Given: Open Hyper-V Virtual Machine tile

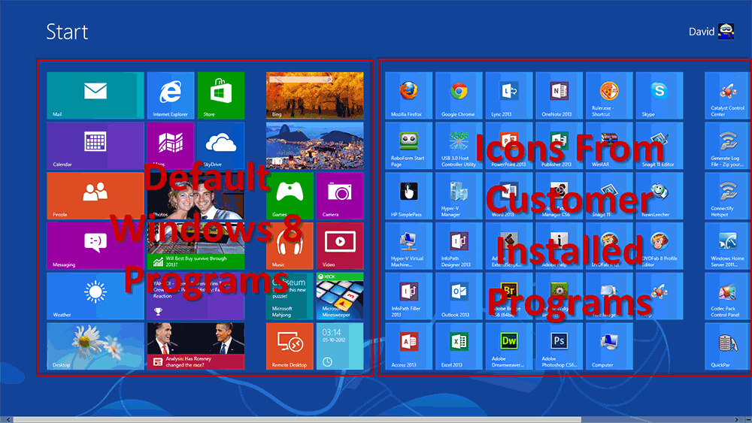Looking at the screenshot, I should pos(408,245).
